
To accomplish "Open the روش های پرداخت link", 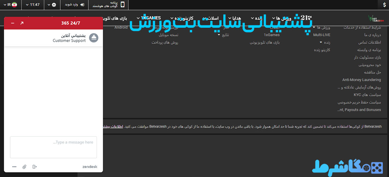I will [165, 42].
